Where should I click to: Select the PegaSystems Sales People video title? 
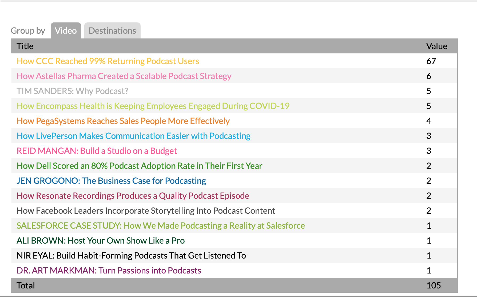(123, 121)
